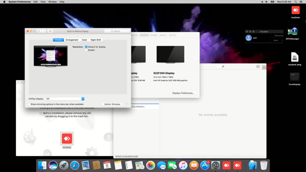Select Default for display resolution
Image resolution: width=306 pixels, height=172 pixels.
point(86,47)
